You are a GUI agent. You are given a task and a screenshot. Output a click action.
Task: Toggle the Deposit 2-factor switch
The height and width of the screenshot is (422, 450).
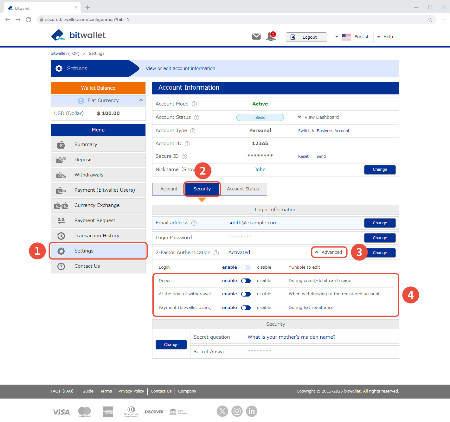[246, 281]
